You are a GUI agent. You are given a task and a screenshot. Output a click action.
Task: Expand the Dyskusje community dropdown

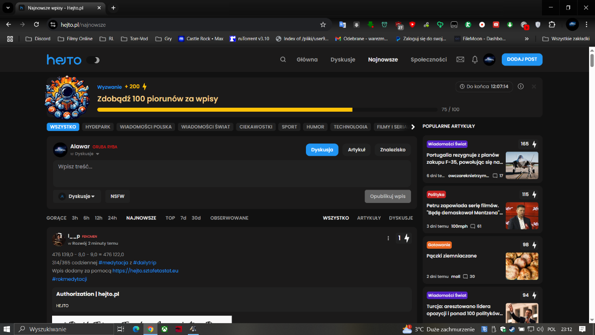[x=77, y=196]
